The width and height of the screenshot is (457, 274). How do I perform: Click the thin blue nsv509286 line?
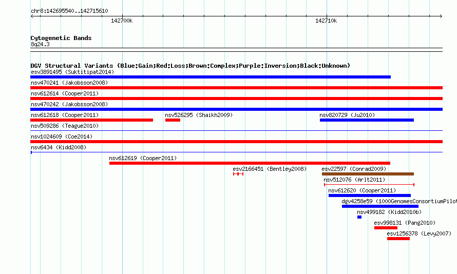click(236, 131)
